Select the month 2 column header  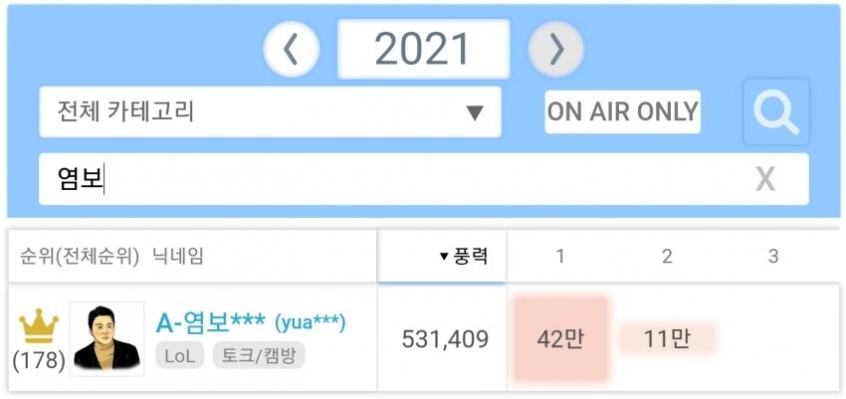(667, 257)
